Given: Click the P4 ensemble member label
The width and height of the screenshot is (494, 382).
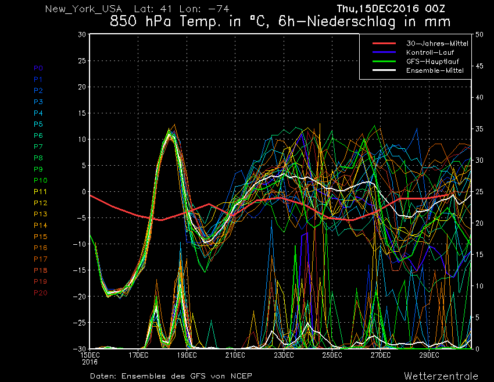Looking at the screenshot, I should tap(38, 113).
